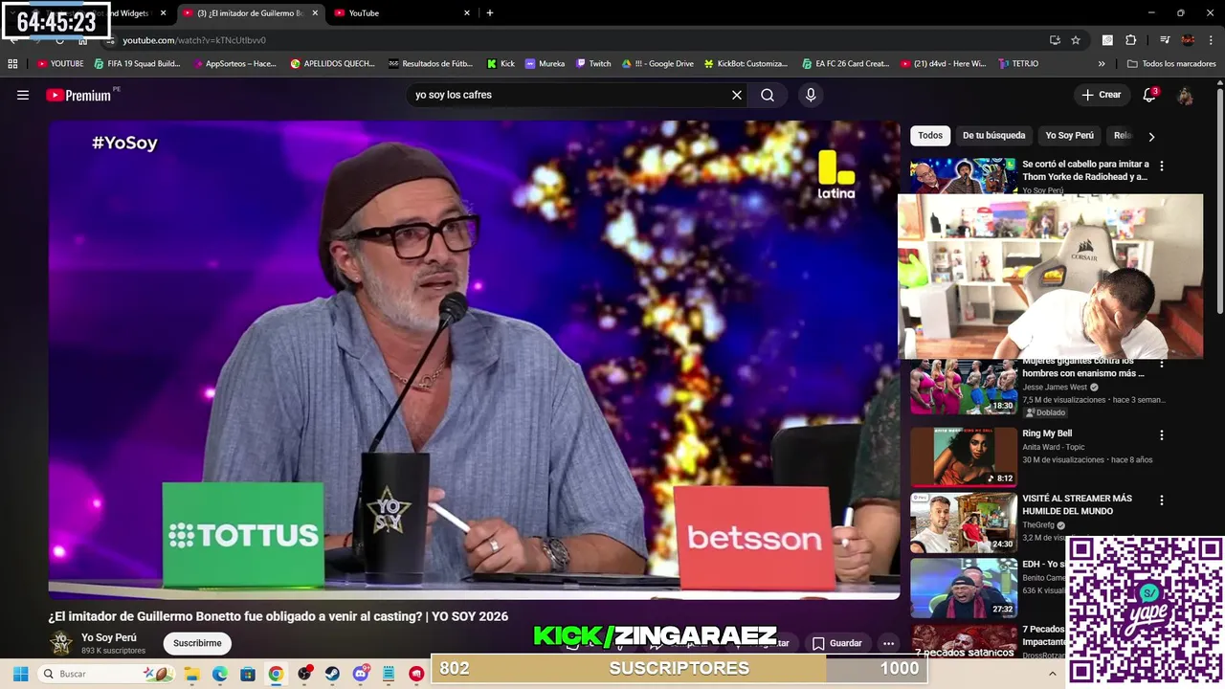The width and height of the screenshot is (1225, 689).
Task: Open Chrome's three-dot menu
Action: pyautogui.click(x=1212, y=40)
